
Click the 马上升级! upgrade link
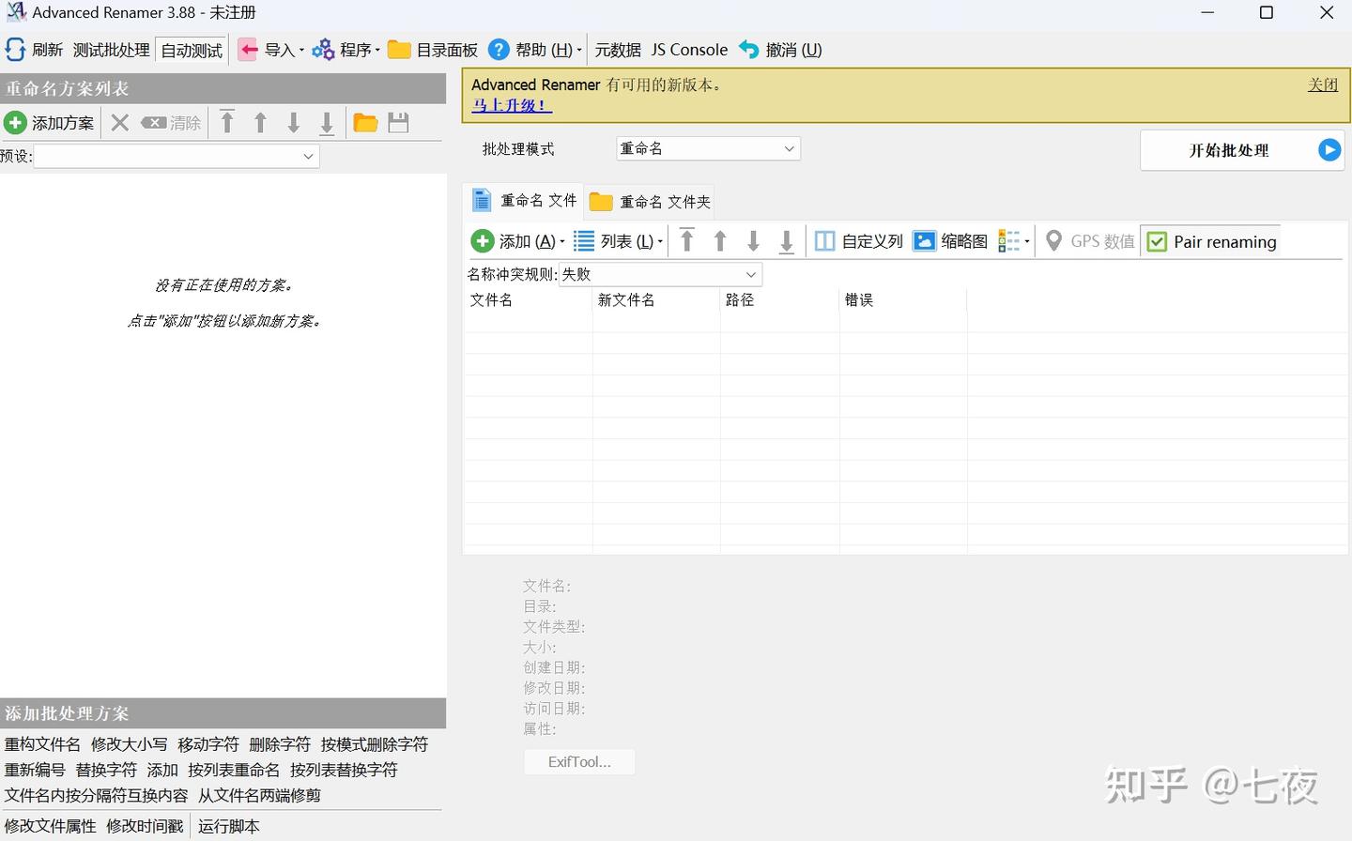[x=512, y=105]
